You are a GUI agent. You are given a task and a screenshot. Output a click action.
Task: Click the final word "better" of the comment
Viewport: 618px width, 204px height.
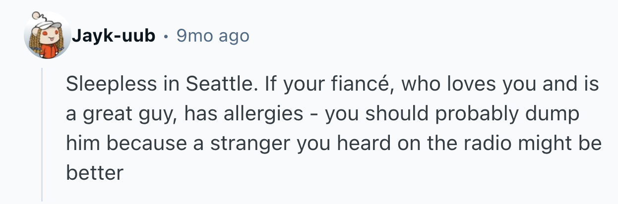pos(94,173)
